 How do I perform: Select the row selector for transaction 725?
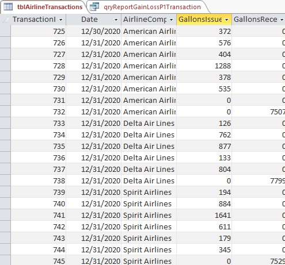coord(5,31)
